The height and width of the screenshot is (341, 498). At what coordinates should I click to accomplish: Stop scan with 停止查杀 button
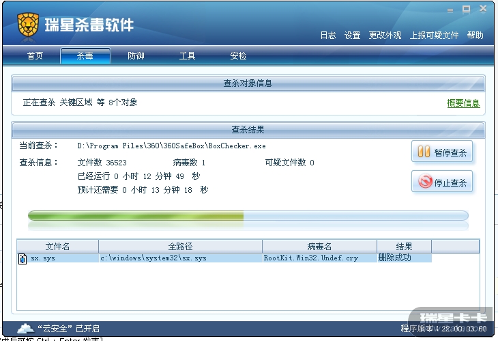[x=442, y=182]
